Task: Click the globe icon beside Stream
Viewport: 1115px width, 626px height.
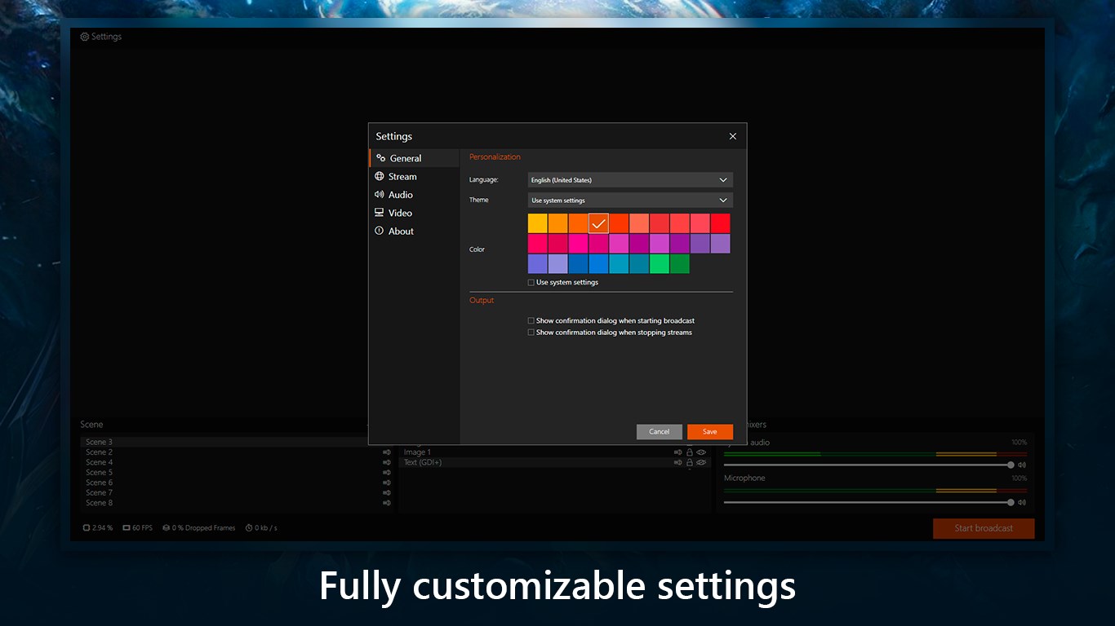Action: 380,176
